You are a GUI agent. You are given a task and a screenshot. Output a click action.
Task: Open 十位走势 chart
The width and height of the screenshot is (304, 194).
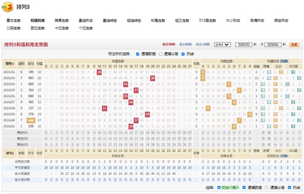62,28
